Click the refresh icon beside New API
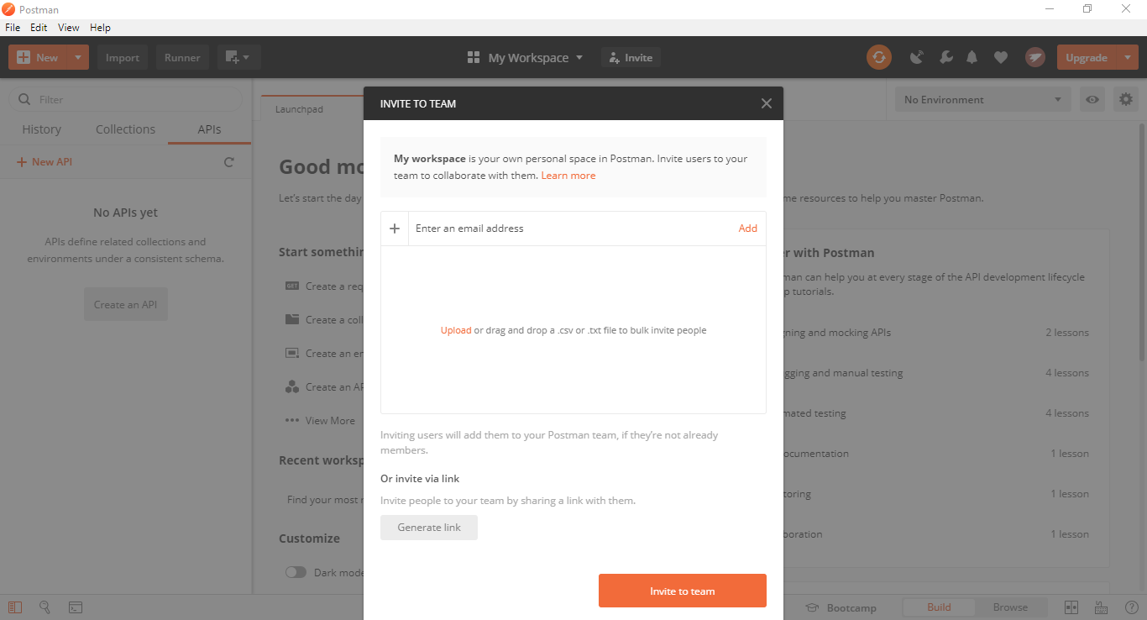This screenshot has height=620, width=1147. click(229, 162)
